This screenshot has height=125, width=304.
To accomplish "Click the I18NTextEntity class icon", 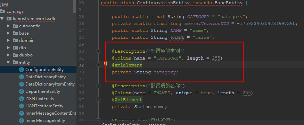I will 22,99.
